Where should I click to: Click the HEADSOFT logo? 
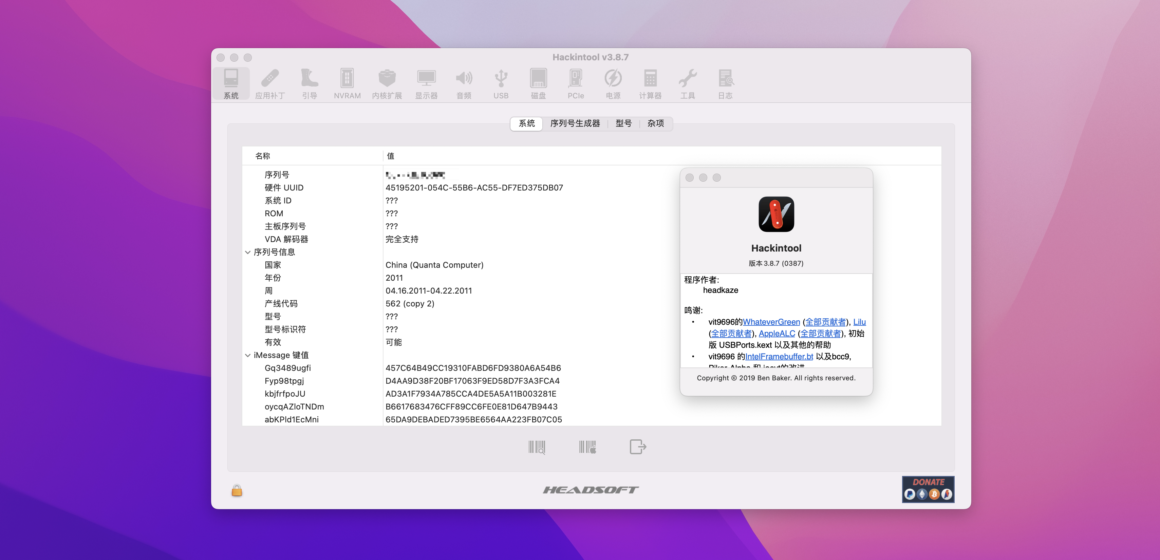tap(591, 490)
